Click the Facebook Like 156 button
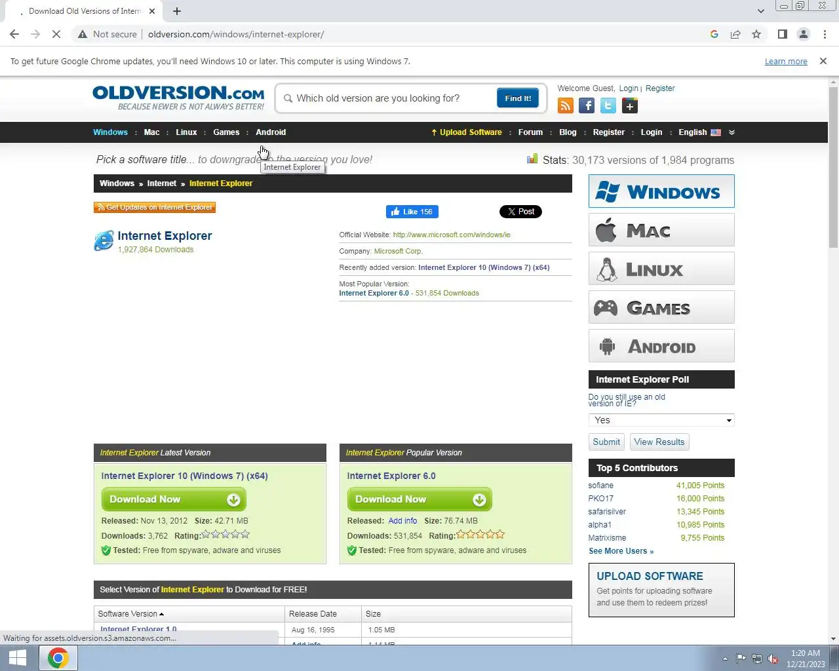 (x=412, y=212)
